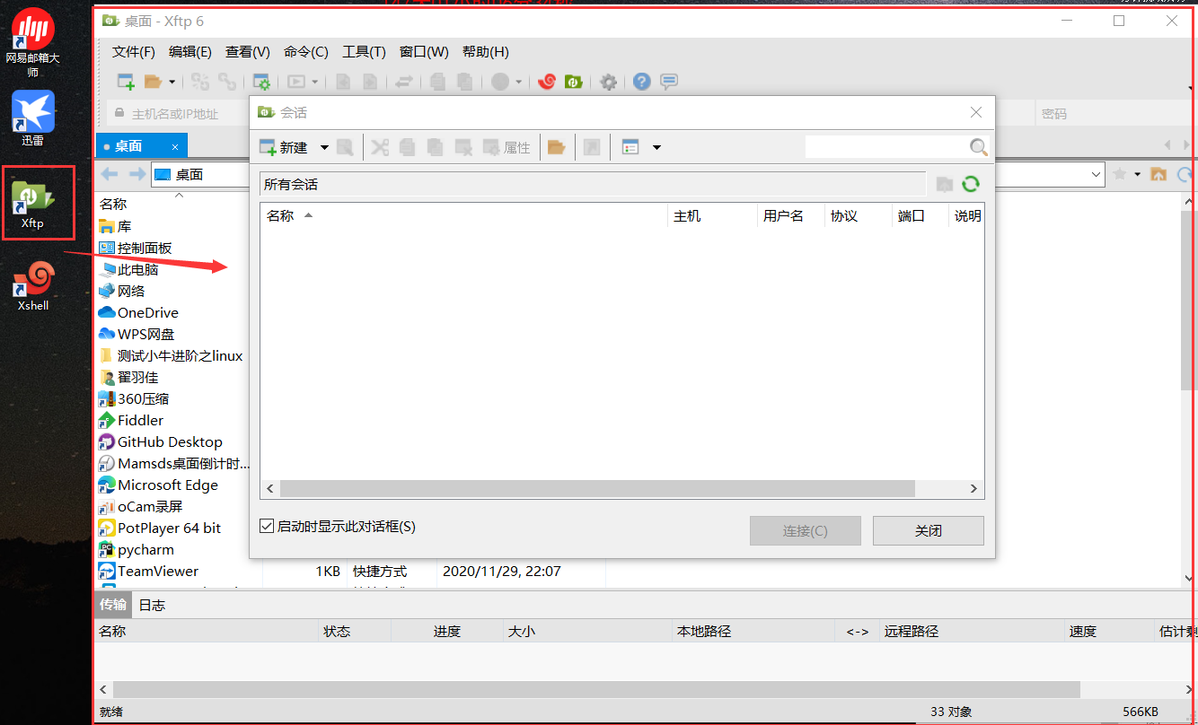Click the 关闭 button
The image size is (1198, 725).
(x=928, y=530)
